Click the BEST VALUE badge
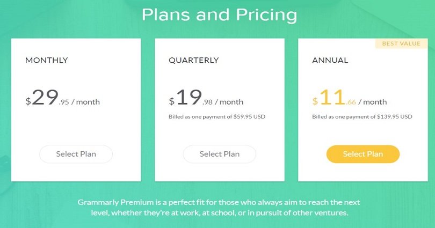The height and width of the screenshot is (228, 435). (401, 43)
